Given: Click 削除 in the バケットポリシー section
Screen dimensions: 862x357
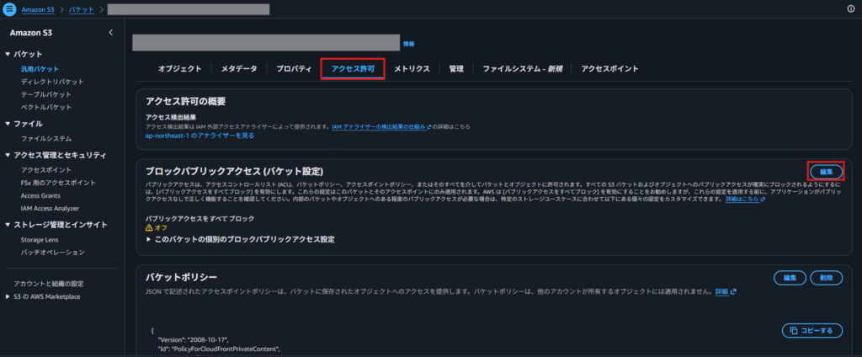Looking at the screenshot, I should coord(827,278).
